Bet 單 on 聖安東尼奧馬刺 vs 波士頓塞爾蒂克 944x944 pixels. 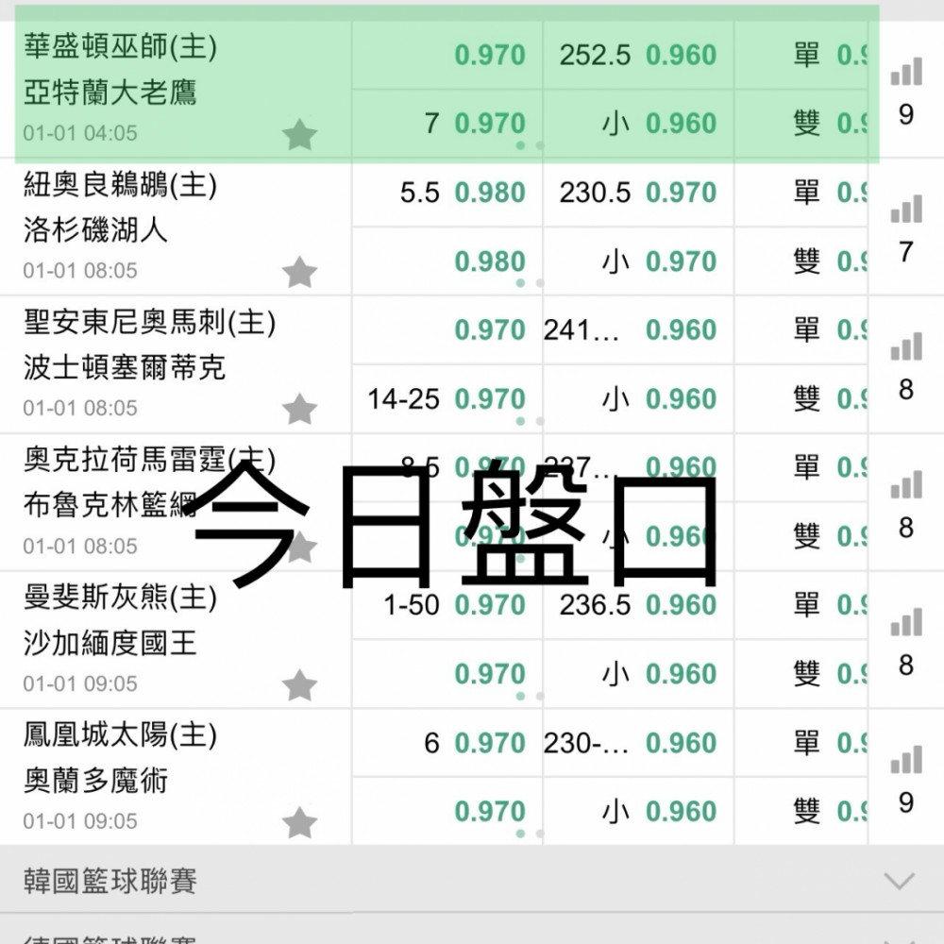801,329
